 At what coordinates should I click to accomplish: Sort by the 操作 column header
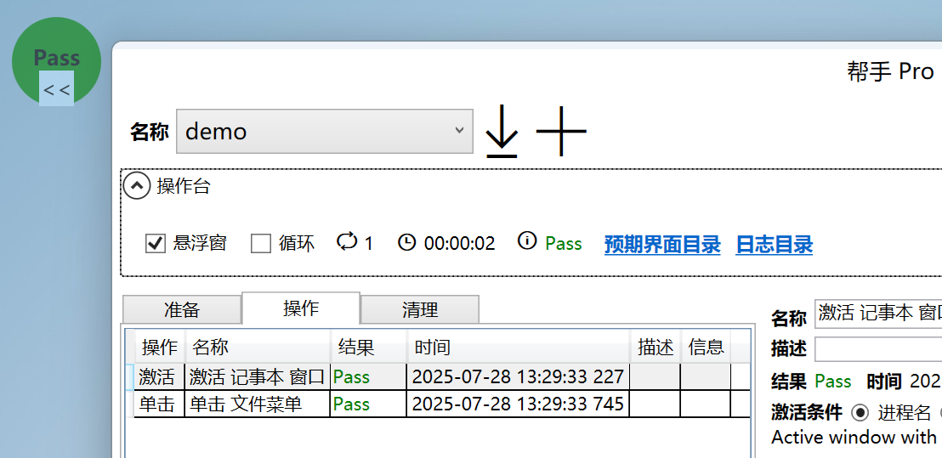point(160,347)
